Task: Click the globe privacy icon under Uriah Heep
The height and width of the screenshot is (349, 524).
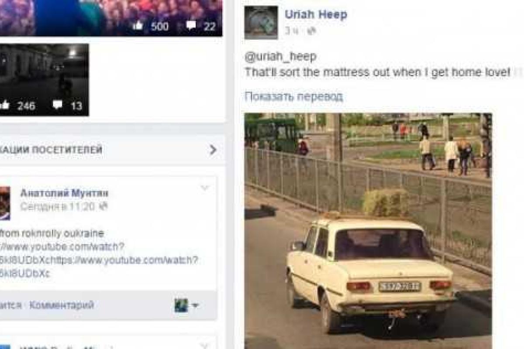Action: coord(310,31)
